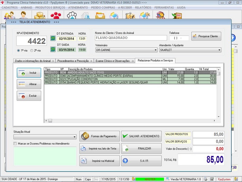This screenshot has height=182, width=242.
Task: Click the orange folder toolbar icon
Action: pyautogui.click(x=100, y=15)
